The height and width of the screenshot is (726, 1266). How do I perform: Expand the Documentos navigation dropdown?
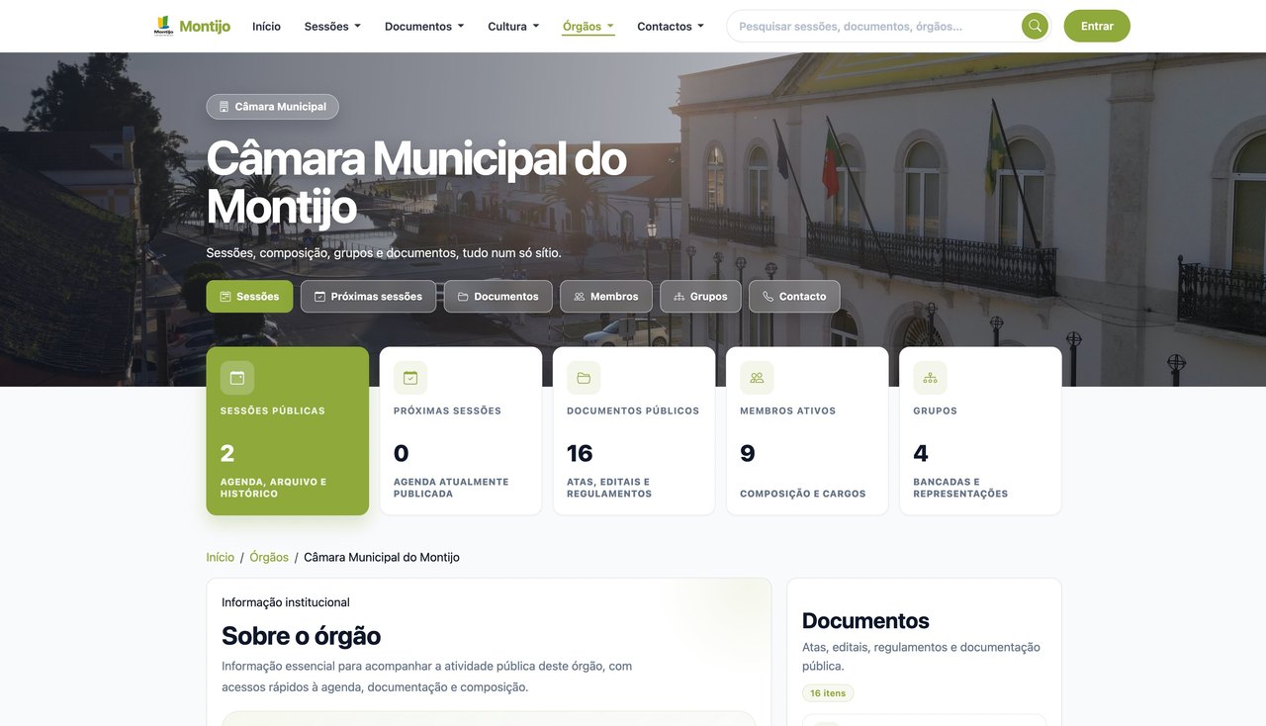click(424, 27)
